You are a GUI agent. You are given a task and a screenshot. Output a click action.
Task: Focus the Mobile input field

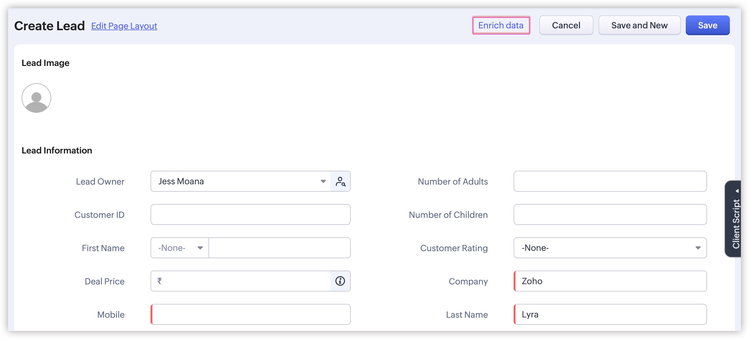251,314
